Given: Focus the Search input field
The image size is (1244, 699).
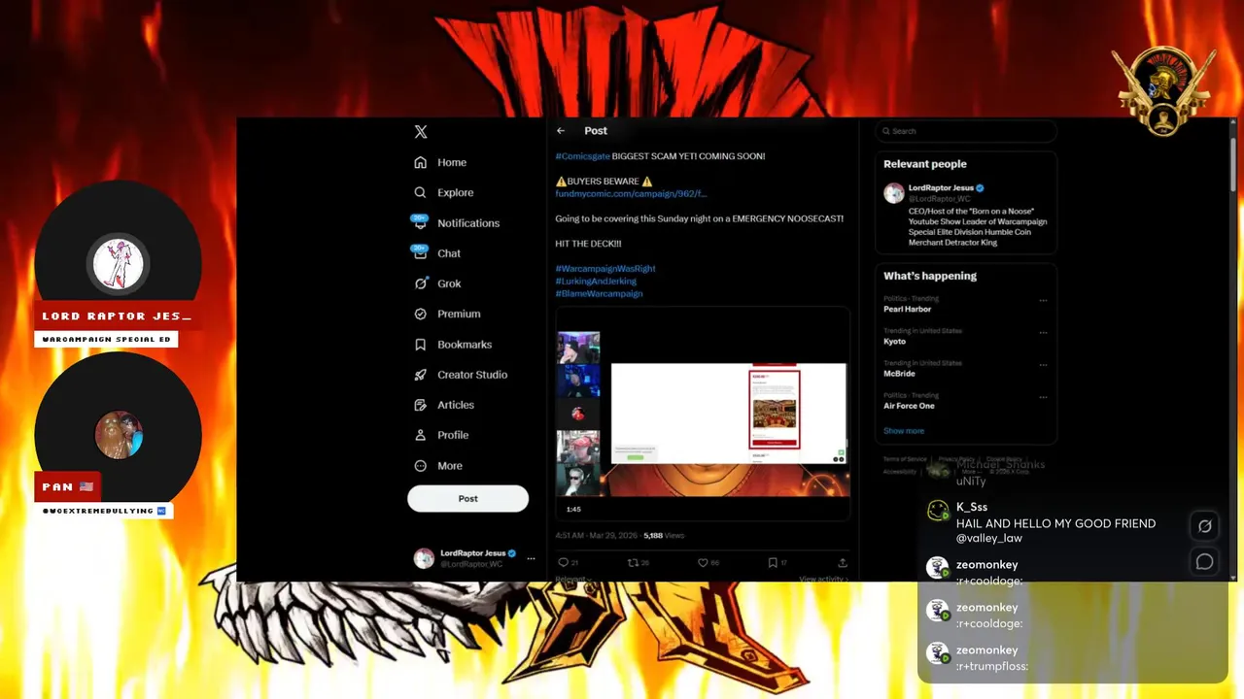Looking at the screenshot, I should pyautogui.click(x=965, y=131).
